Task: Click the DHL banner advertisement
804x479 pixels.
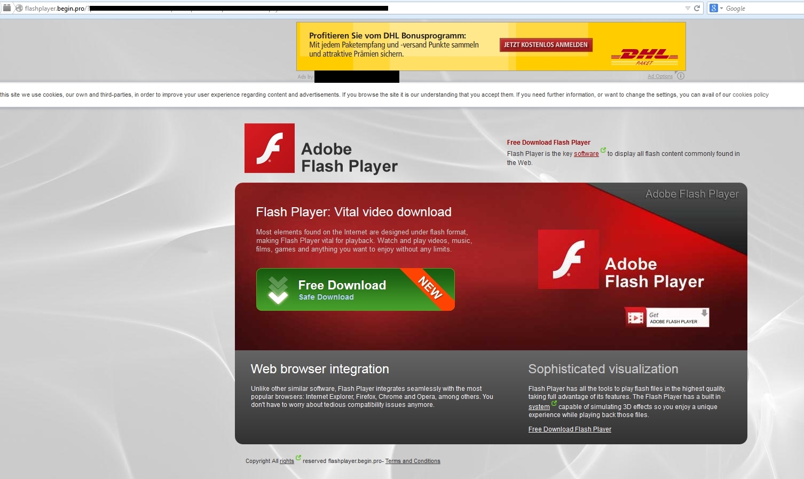Action: tap(491, 46)
